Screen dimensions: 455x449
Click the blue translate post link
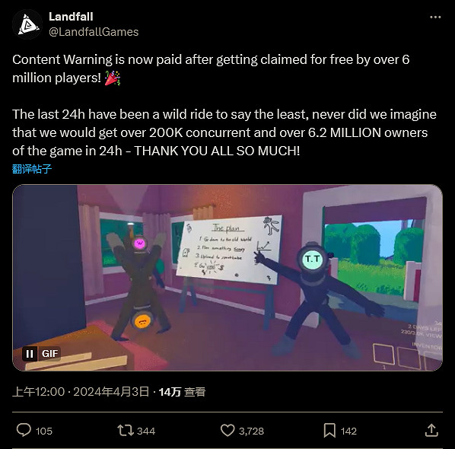pyautogui.click(x=32, y=169)
